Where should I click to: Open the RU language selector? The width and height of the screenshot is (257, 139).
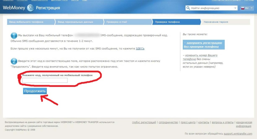coord(247,8)
